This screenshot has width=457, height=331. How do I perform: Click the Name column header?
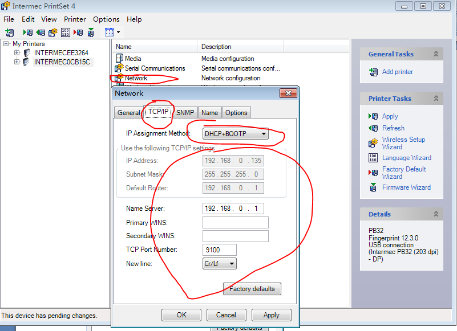click(x=155, y=47)
